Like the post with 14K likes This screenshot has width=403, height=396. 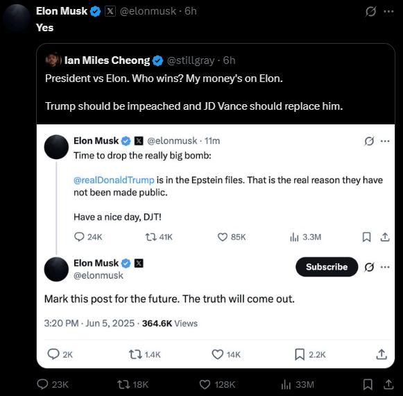218,354
